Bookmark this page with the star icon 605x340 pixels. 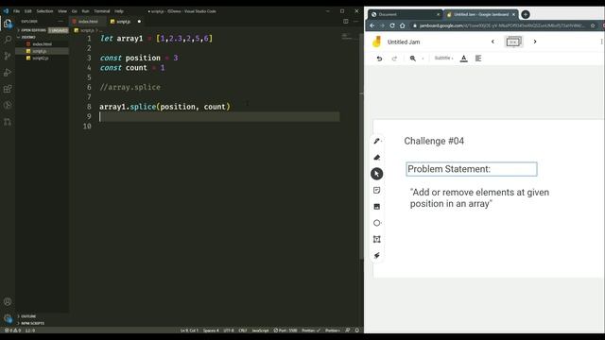pyautogui.click(x=593, y=25)
